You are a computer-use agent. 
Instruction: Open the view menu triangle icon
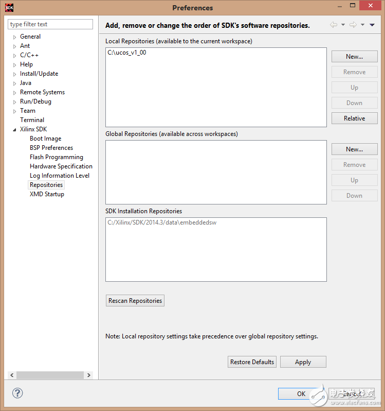(x=372, y=25)
